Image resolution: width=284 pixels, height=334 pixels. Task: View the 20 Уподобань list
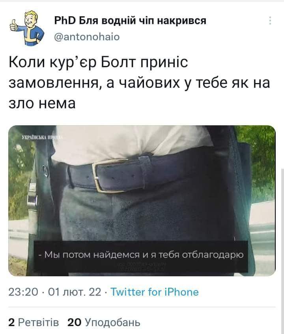coord(104,323)
